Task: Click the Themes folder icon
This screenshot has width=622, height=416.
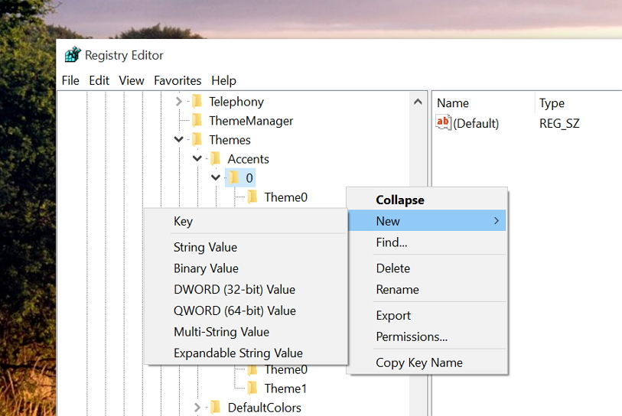Action: (x=197, y=140)
